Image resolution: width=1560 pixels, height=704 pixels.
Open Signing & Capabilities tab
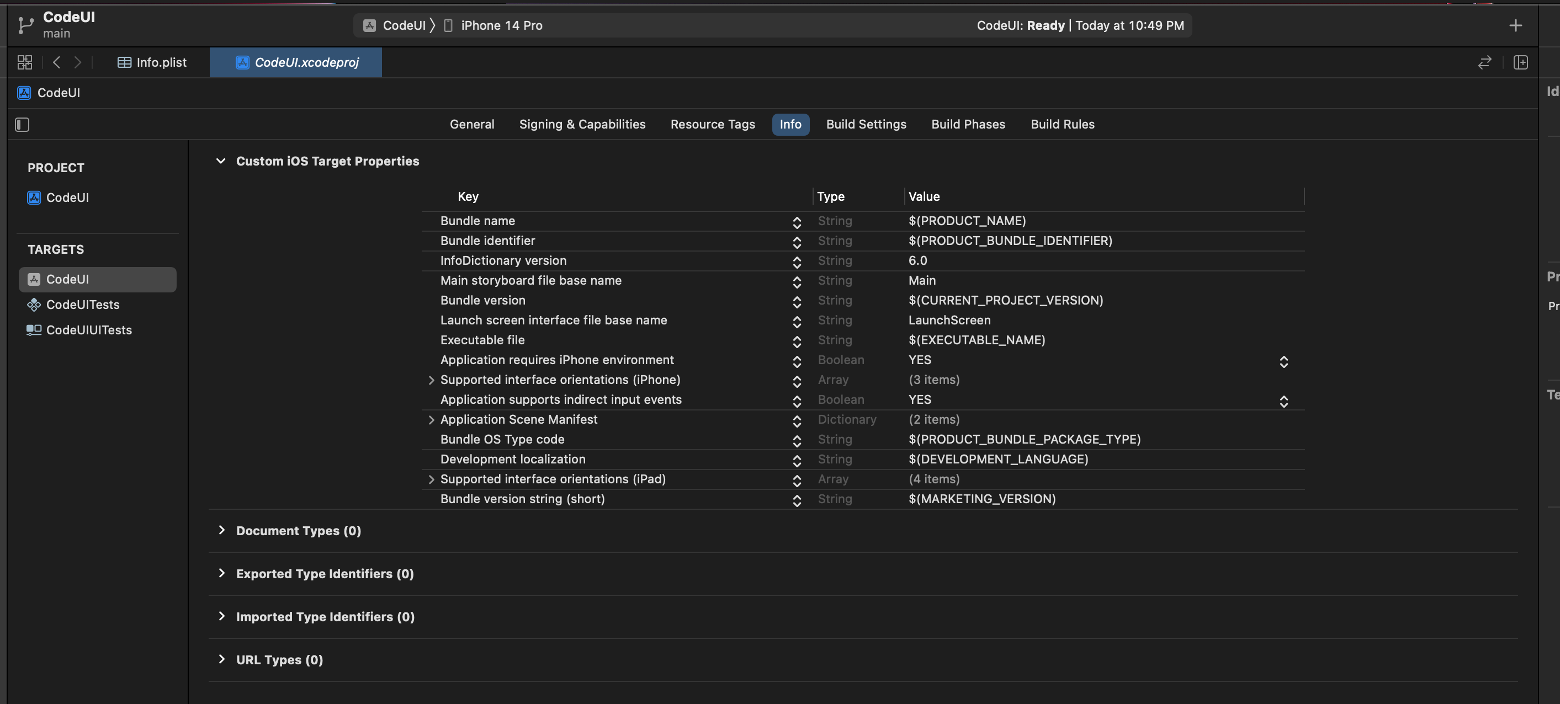(x=582, y=124)
